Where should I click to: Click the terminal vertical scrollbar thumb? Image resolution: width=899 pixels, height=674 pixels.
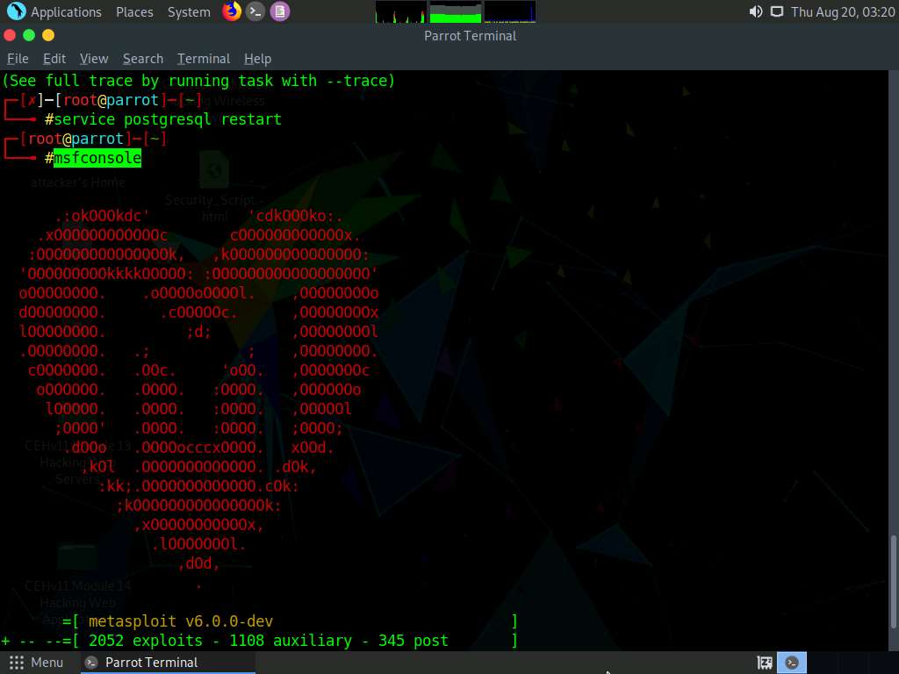click(893, 582)
